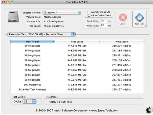153x115 pixels.
Task: Zoom window with green button
Action: pyautogui.click(x=12, y=2)
